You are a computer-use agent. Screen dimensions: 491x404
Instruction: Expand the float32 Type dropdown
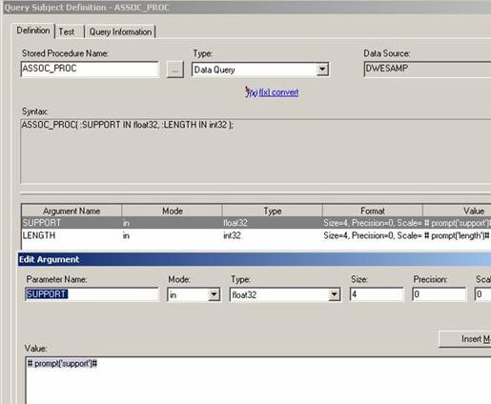pyautogui.click(x=334, y=294)
